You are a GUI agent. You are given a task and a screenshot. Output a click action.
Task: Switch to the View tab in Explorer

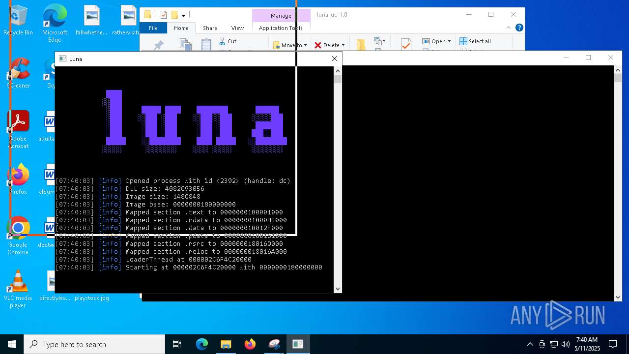pos(237,28)
